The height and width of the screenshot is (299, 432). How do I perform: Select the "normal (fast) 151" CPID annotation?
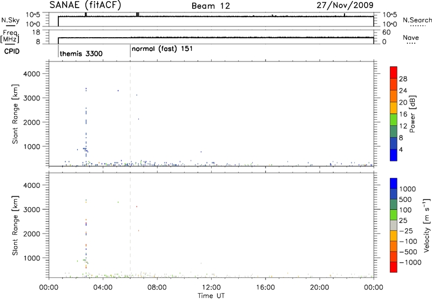click(162, 49)
